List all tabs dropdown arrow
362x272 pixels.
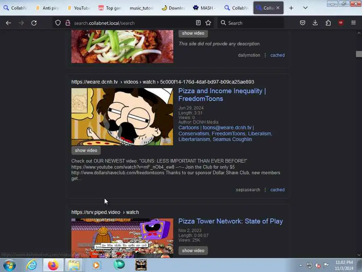click(305, 8)
